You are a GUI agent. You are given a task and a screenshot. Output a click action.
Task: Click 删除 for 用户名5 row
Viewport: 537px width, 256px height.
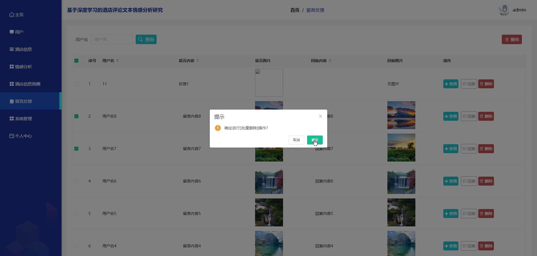click(x=486, y=214)
